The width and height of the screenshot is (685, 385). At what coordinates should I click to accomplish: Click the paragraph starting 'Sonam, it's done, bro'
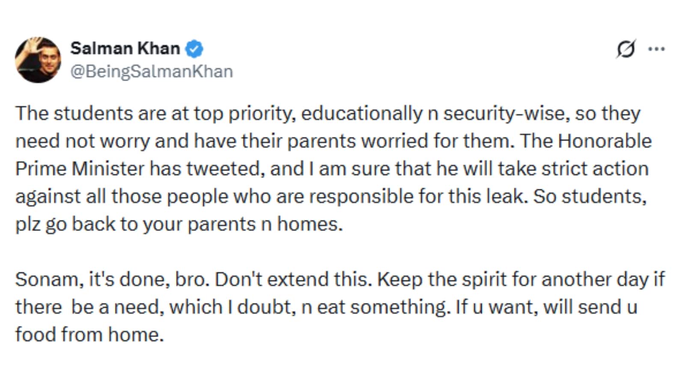click(x=340, y=307)
